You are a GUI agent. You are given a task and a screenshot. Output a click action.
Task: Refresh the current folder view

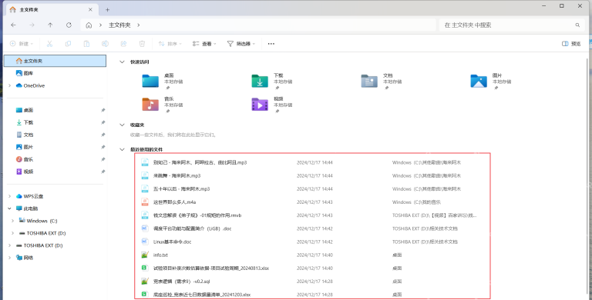[x=69, y=25]
